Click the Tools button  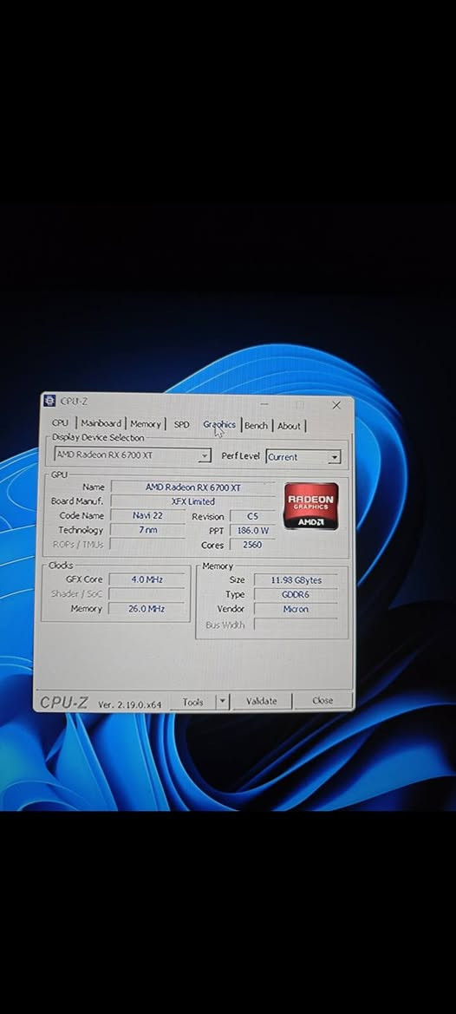[192, 702]
